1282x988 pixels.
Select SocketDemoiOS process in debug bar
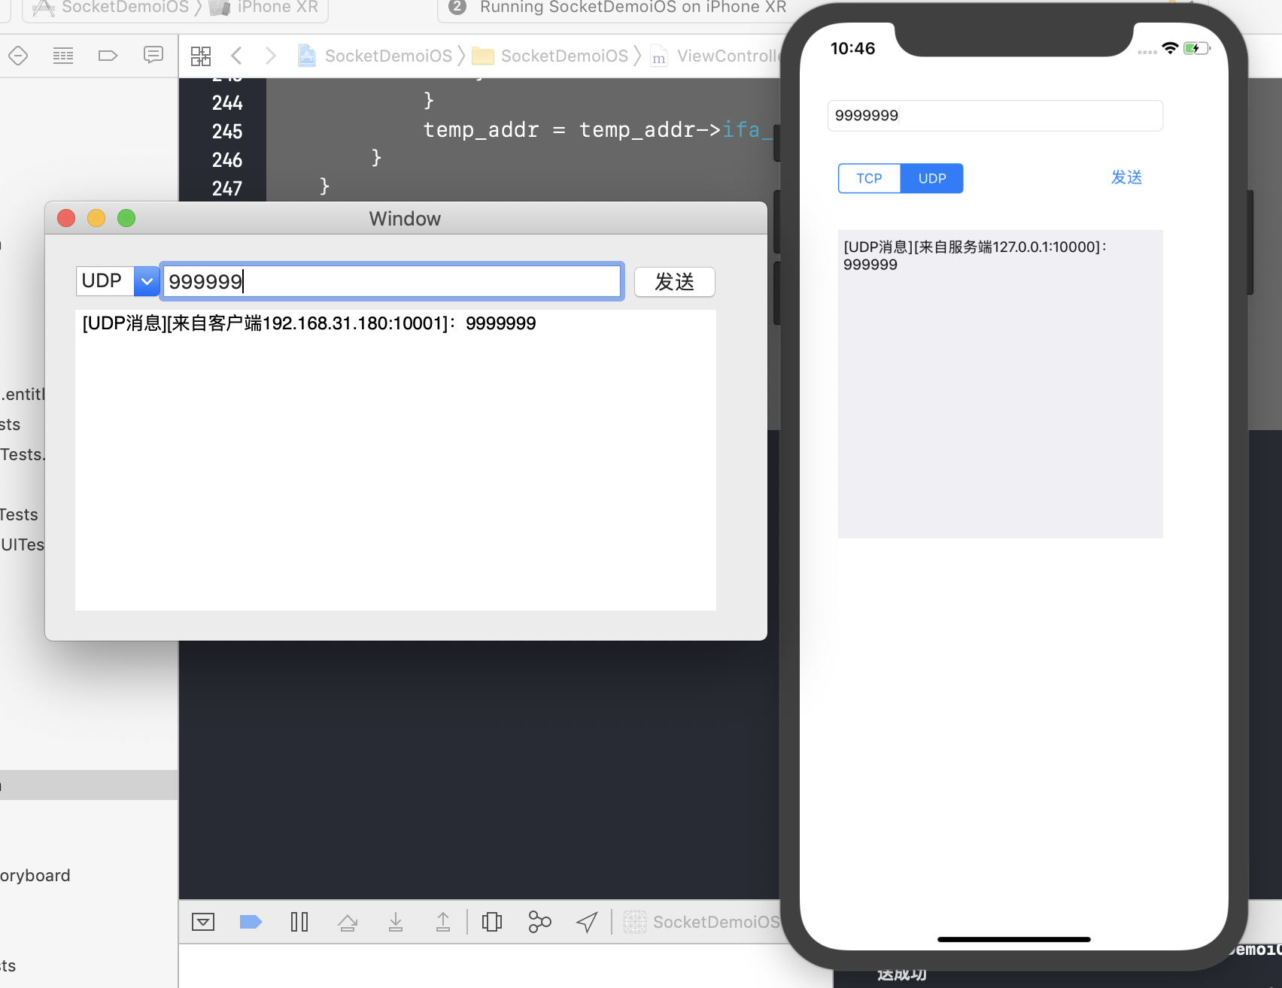(702, 922)
